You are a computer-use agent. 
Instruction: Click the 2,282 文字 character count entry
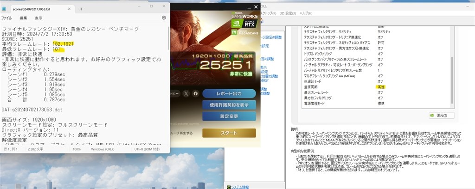point(35,149)
